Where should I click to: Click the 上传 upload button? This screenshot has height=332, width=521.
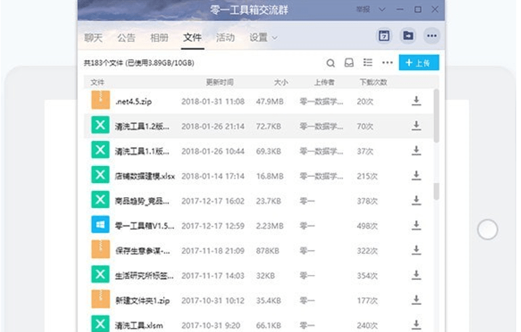pyautogui.click(x=419, y=62)
